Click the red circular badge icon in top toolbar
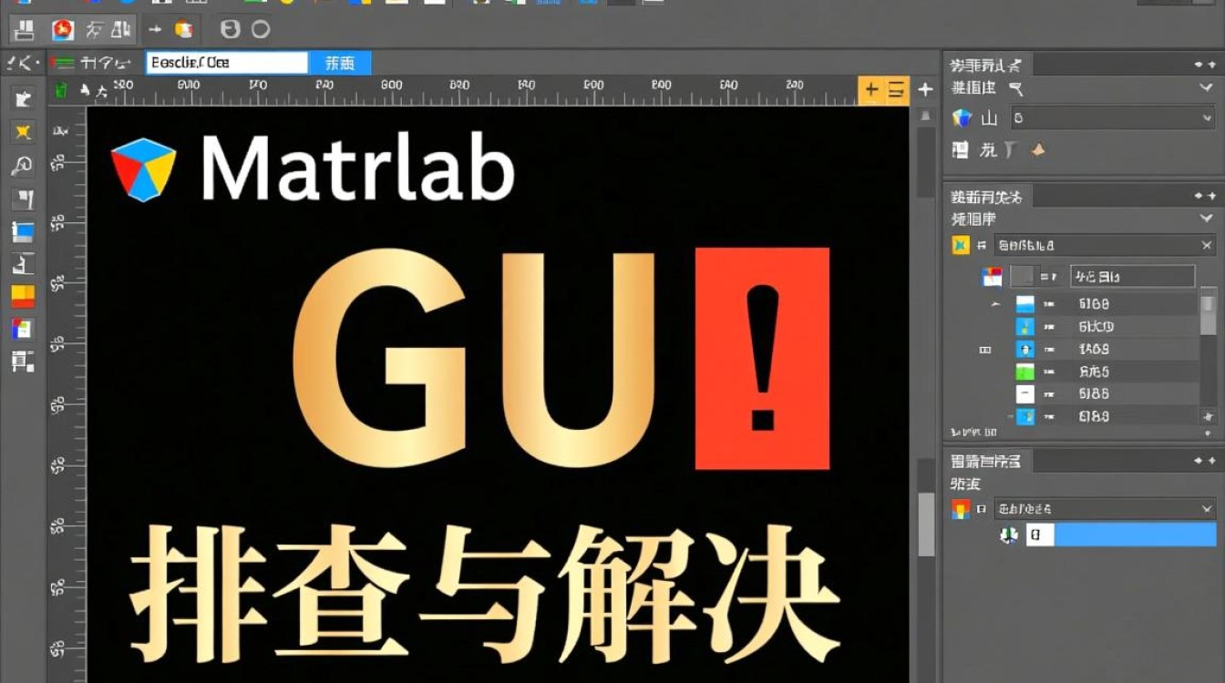Image resolution: width=1225 pixels, height=683 pixels. pyautogui.click(x=62, y=30)
